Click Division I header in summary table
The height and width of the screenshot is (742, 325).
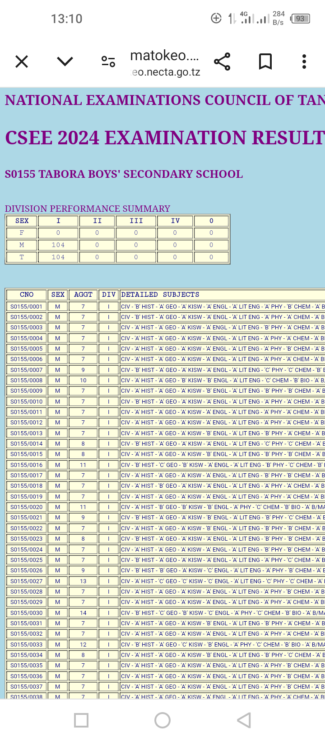[58, 221]
